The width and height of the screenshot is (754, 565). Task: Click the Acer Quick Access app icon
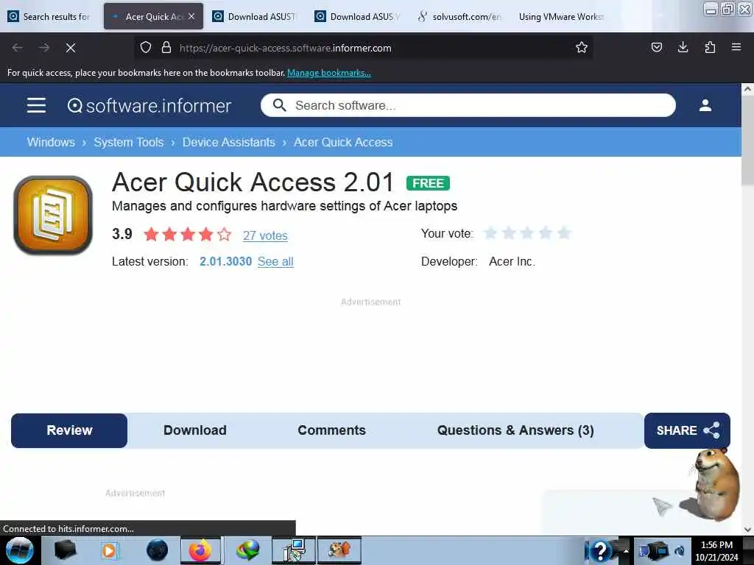[53, 215]
